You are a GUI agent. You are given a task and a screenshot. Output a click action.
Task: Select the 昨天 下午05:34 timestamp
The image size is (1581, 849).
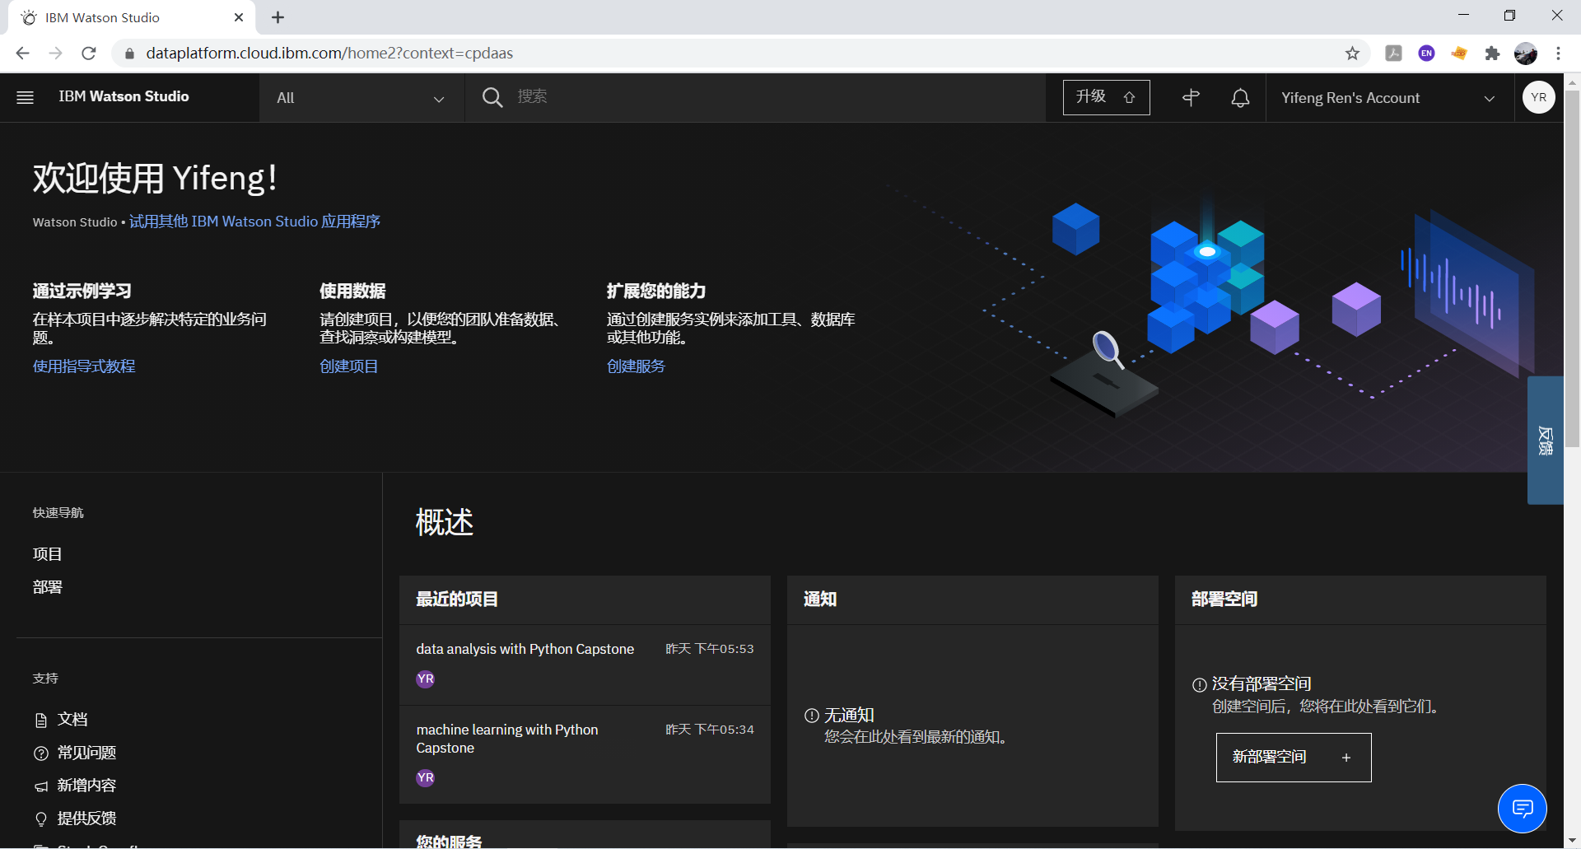tap(709, 730)
